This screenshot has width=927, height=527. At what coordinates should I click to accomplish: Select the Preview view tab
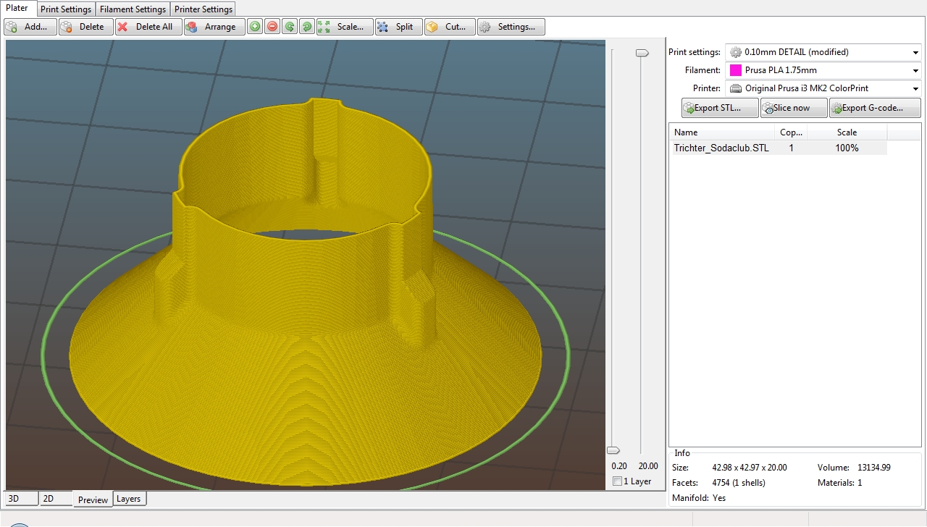point(93,499)
